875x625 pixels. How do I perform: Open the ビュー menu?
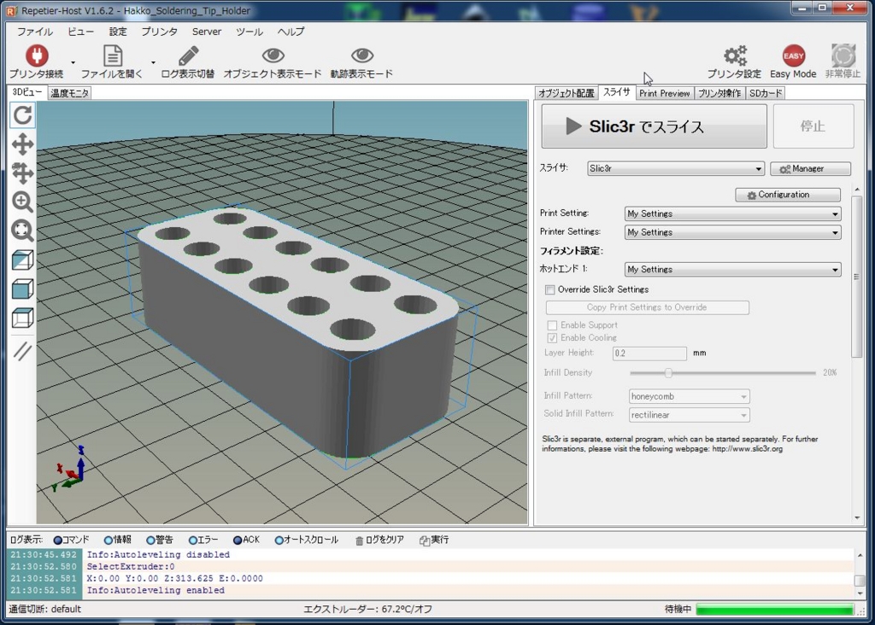(81, 32)
